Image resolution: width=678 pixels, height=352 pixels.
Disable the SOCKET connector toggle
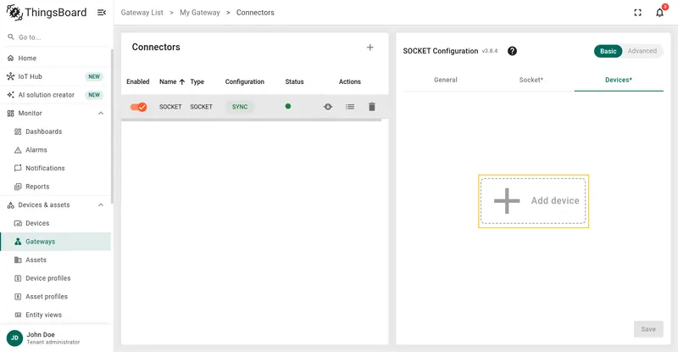click(138, 107)
